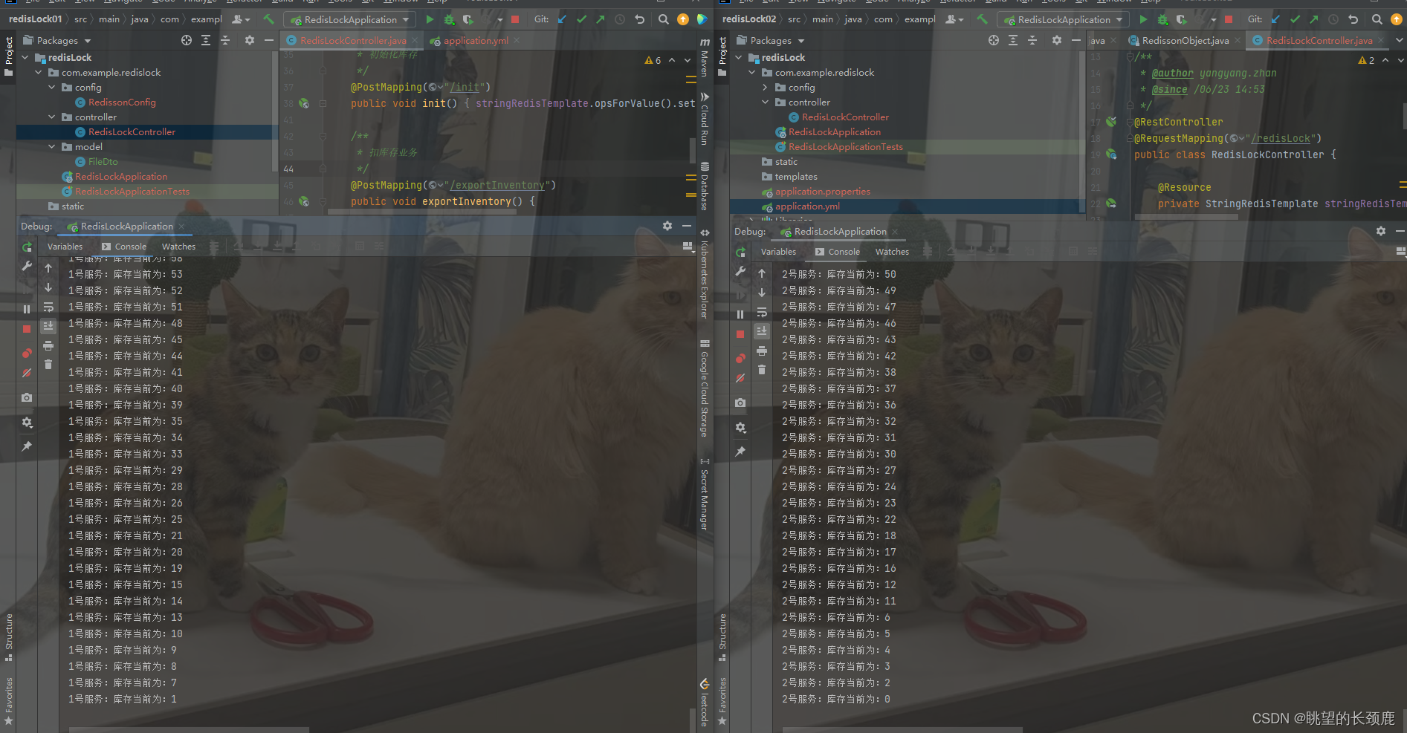The width and height of the screenshot is (1407, 733).
Task: Toggle soft-wrap in redisLock02 console
Action: [x=762, y=312]
